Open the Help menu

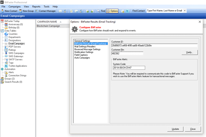55,7
